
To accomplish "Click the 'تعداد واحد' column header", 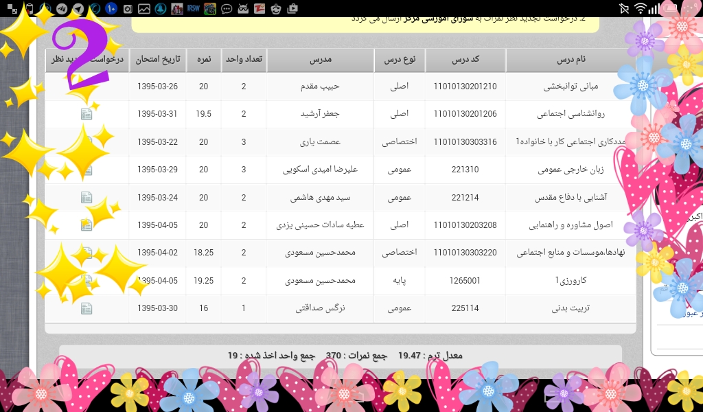I will tap(244, 60).
